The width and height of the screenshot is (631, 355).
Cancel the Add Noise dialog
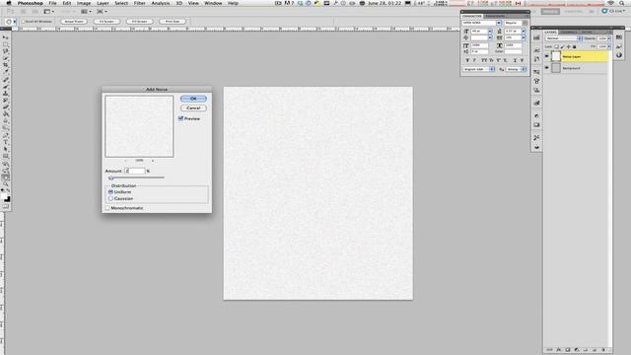point(193,107)
